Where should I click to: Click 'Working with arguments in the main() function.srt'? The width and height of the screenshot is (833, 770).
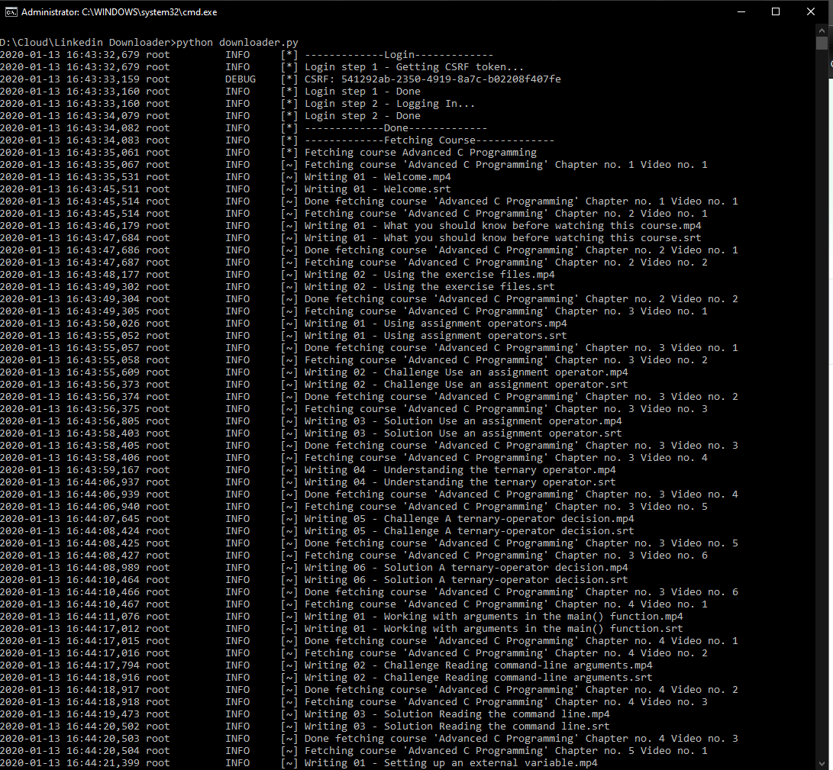click(x=534, y=629)
